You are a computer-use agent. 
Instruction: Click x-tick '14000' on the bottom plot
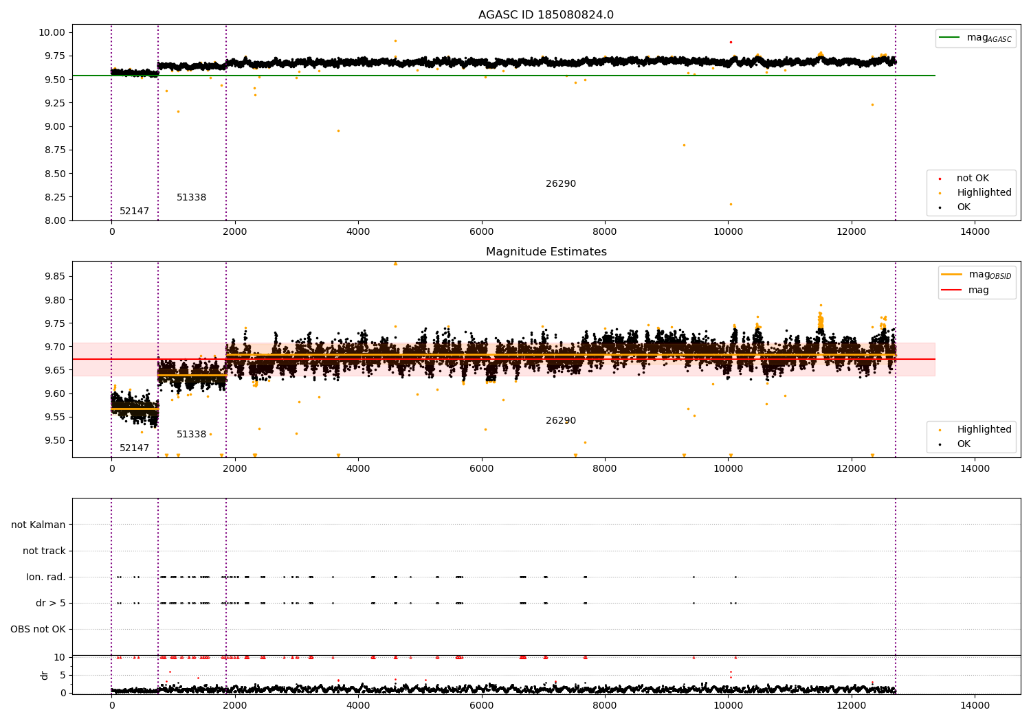click(975, 705)
